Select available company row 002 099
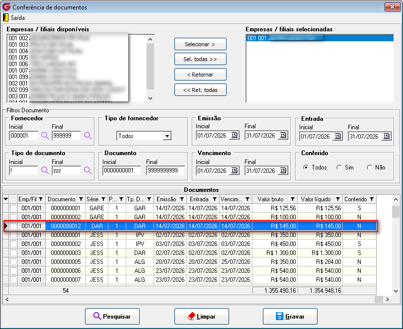Image resolution: width=403 pixels, height=329 pixels. pyautogui.click(x=77, y=89)
